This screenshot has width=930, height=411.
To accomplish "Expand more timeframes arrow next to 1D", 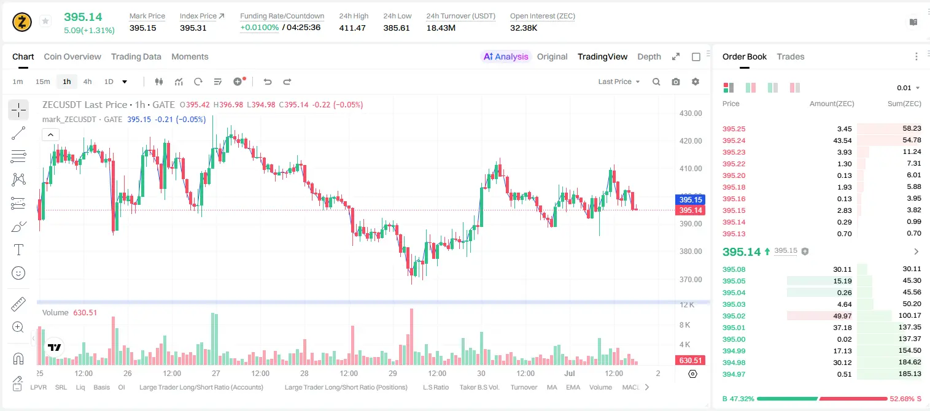I will [x=125, y=82].
